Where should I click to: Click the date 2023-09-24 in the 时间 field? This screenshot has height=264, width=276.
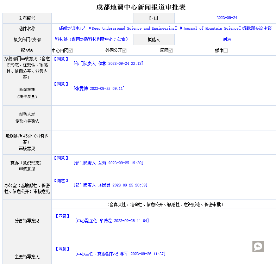click(x=227, y=18)
